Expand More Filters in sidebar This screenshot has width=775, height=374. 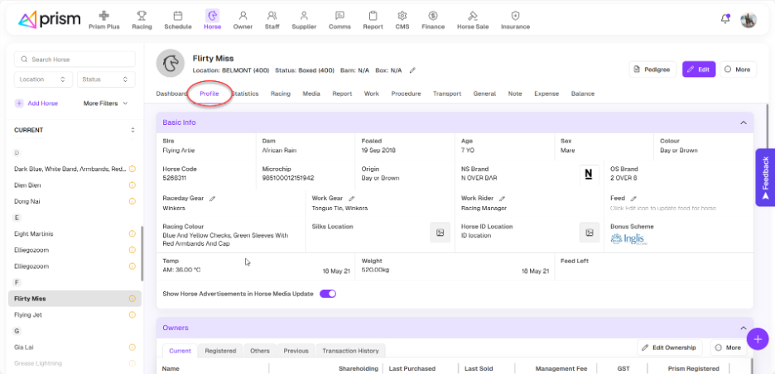[106, 103]
